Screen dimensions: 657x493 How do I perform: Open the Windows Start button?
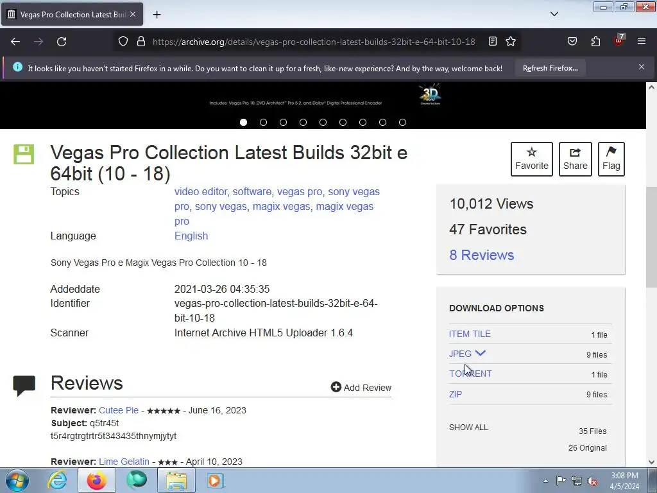[x=17, y=480]
